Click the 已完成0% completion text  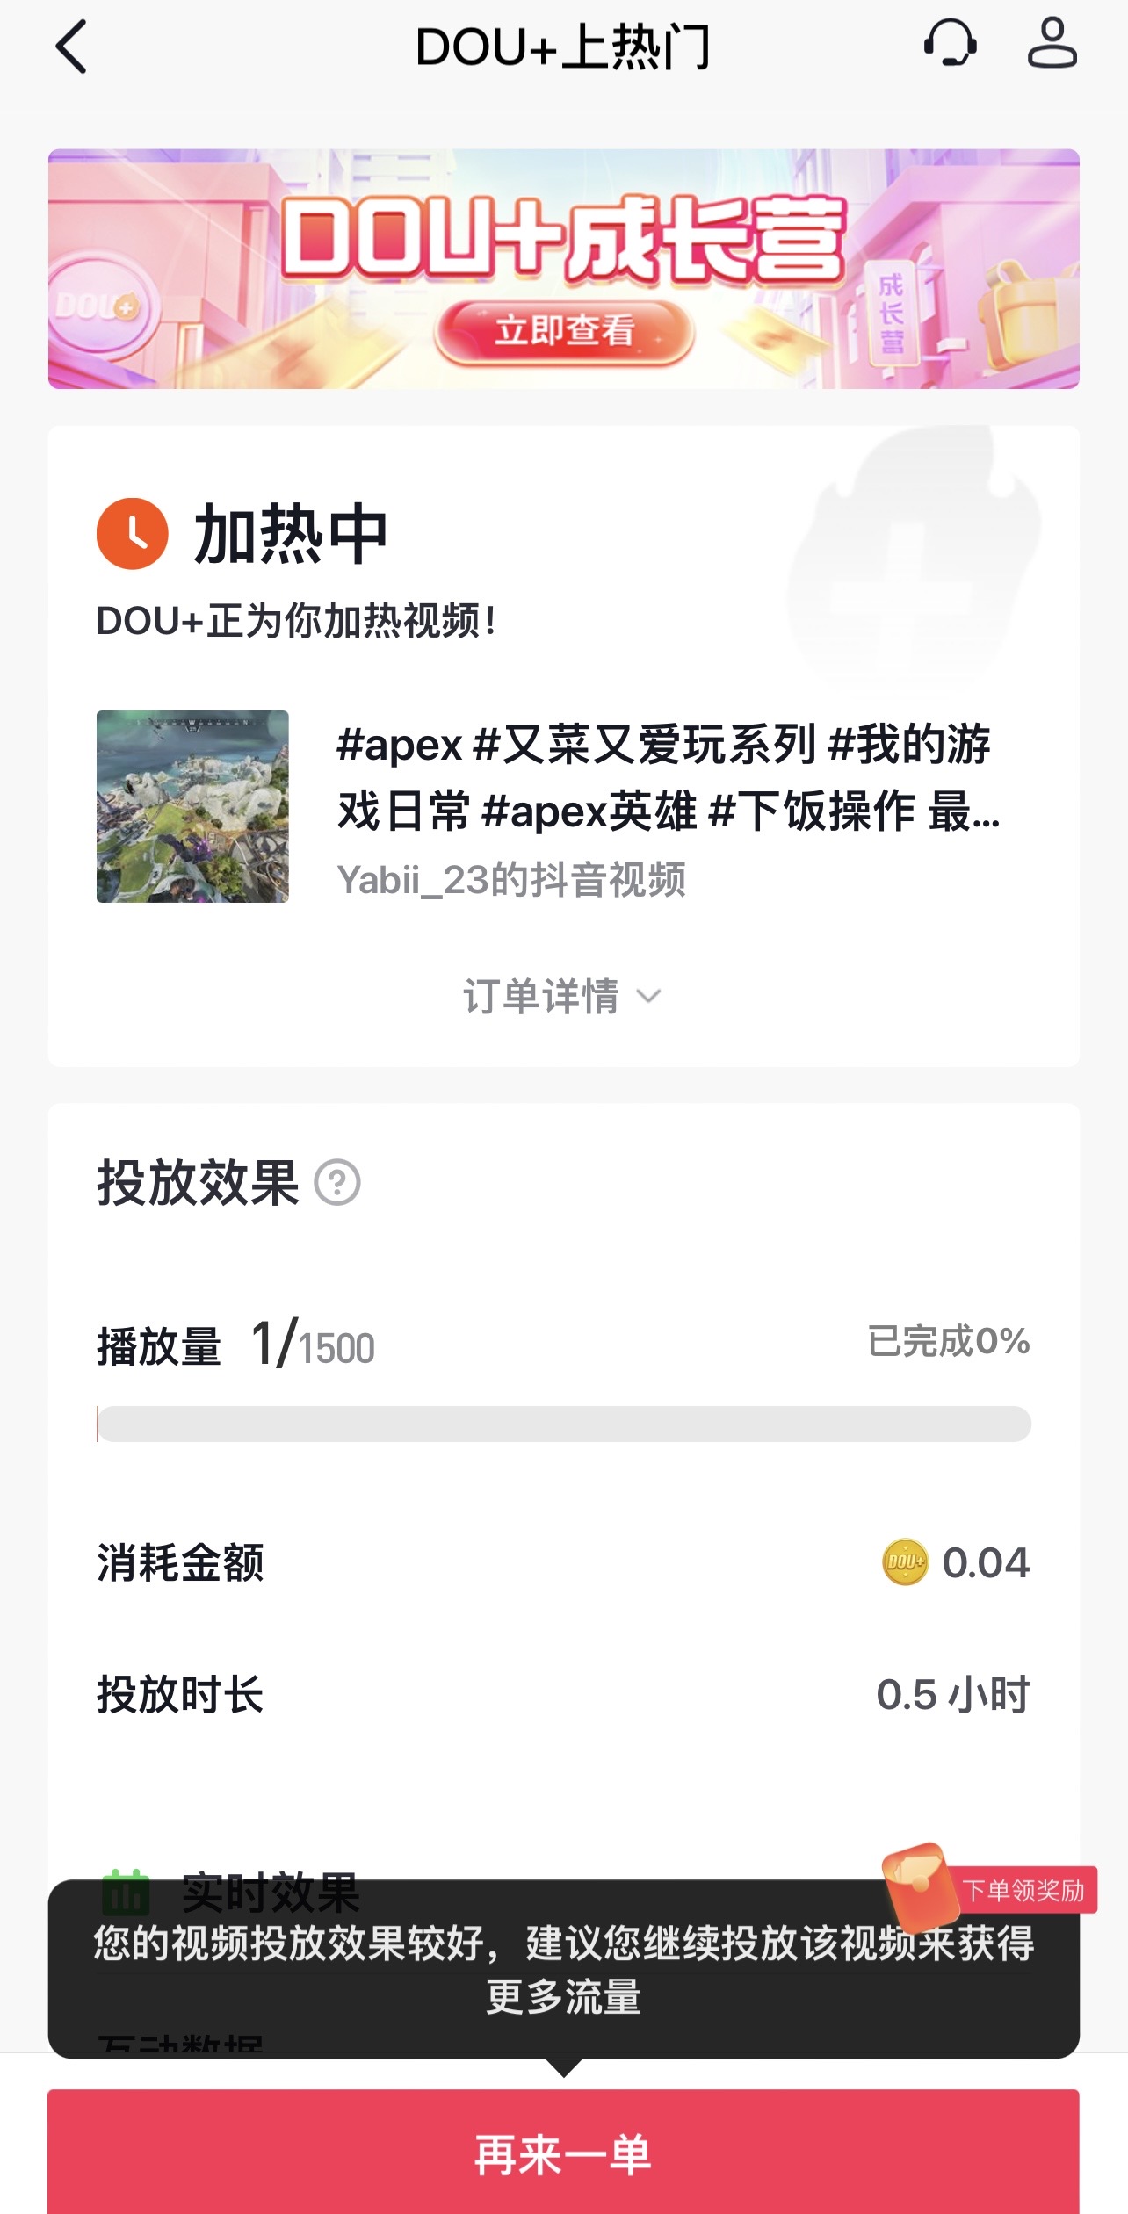[949, 1341]
